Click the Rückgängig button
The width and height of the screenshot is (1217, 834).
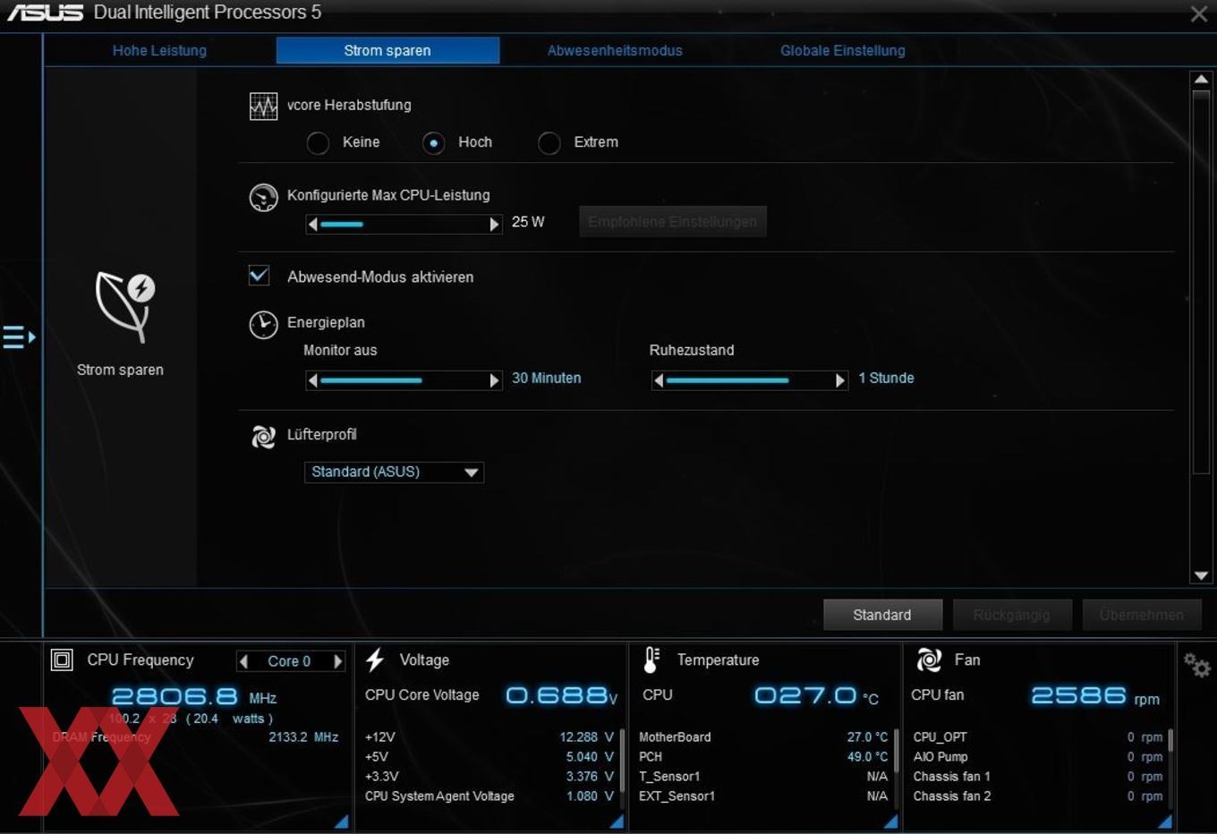coord(1011,615)
